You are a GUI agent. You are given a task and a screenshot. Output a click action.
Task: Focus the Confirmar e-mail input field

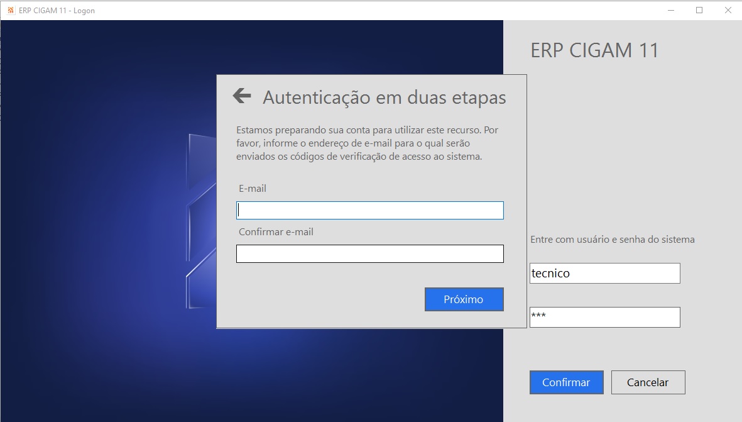coord(369,254)
